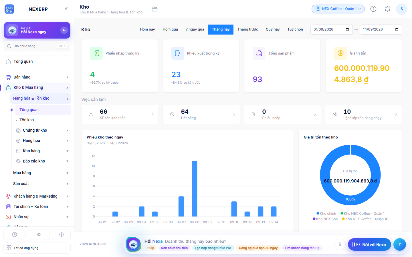Screen dimensions: 412x257
Task: Expand the Chứng từ kho submenu
Action: (68, 130)
